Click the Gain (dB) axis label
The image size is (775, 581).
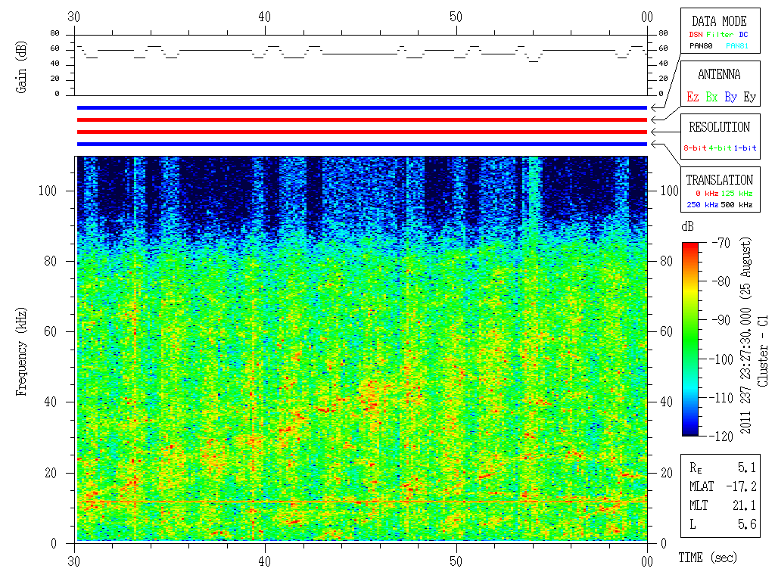tap(21, 67)
